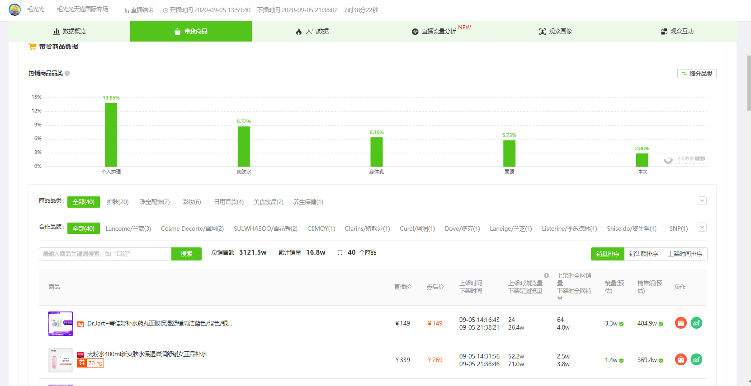Open trend chart icon for Dr.Jart row
The width and height of the screenshot is (751, 386).
[697, 323]
